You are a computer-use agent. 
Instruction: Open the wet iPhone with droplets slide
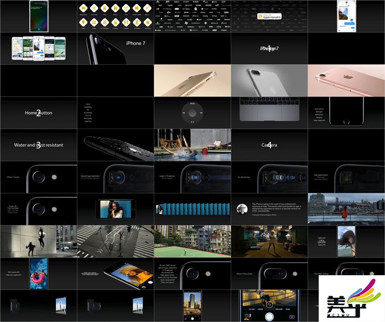[x=116, y=145]
